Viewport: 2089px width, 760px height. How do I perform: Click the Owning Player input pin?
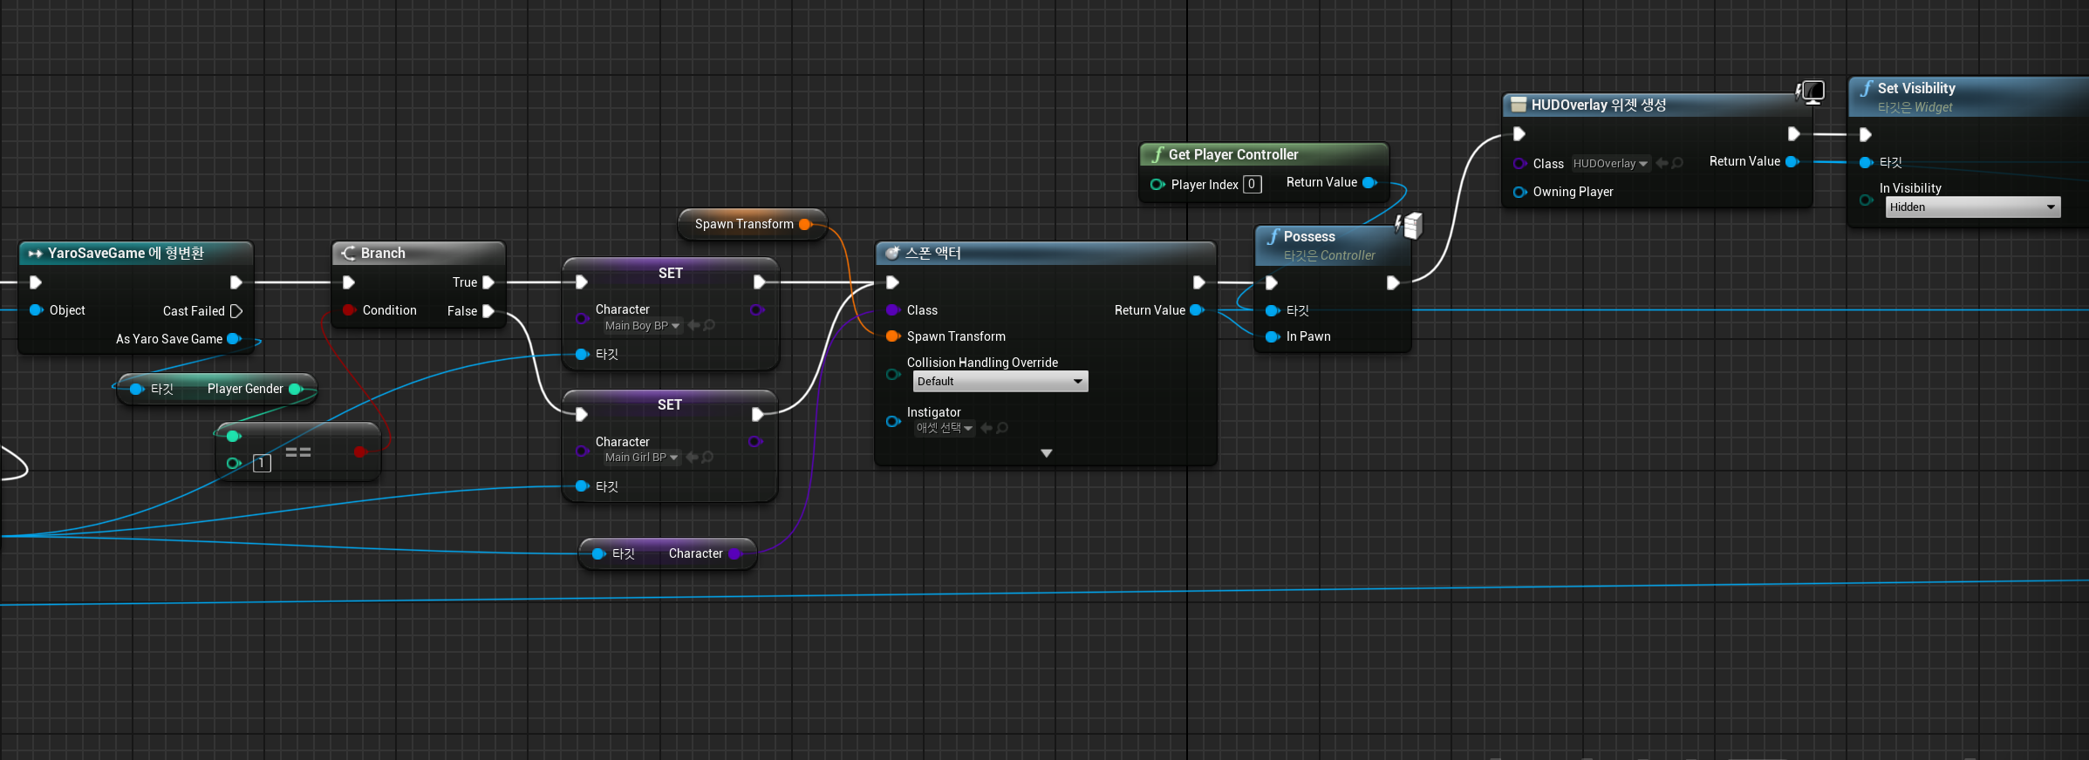click(x=1519, y=192)
